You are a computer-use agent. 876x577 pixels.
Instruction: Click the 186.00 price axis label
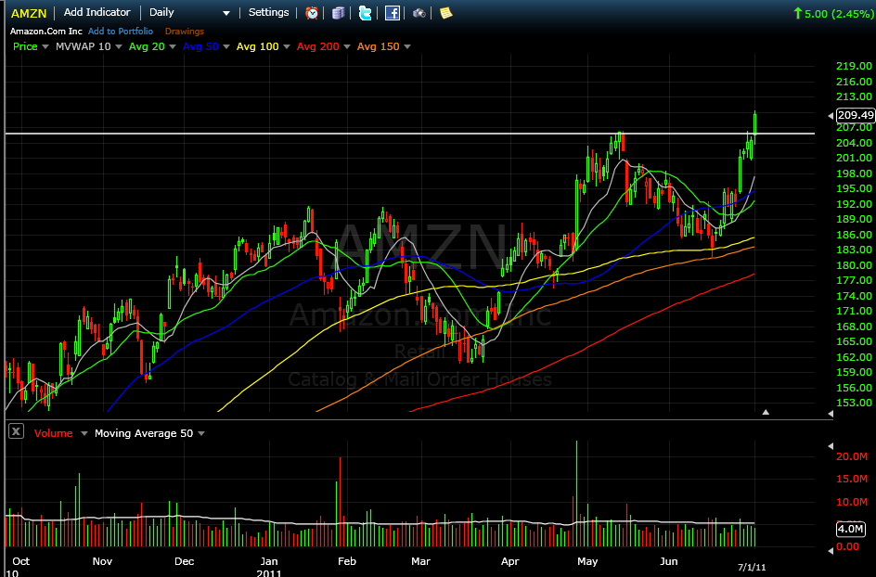click(854, 235)
